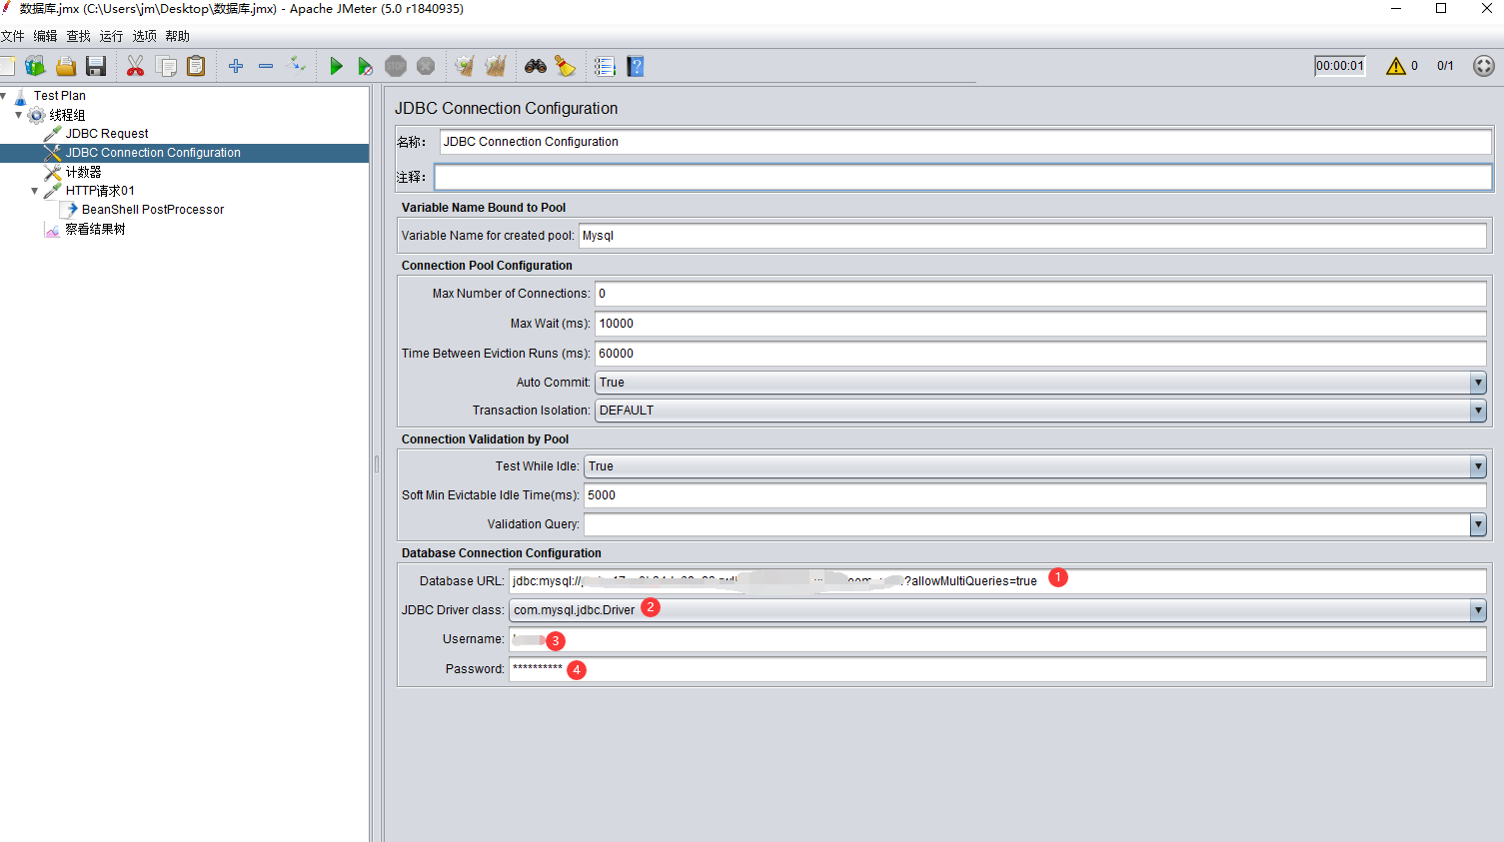Collapse the Test Plan tree node
1504x842 pixels.
(4, 96)
